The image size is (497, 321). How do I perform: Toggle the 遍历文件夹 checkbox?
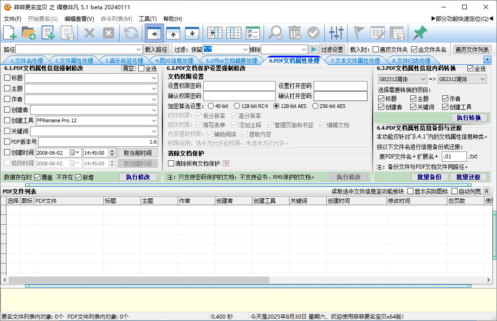(x=375, y=50)
